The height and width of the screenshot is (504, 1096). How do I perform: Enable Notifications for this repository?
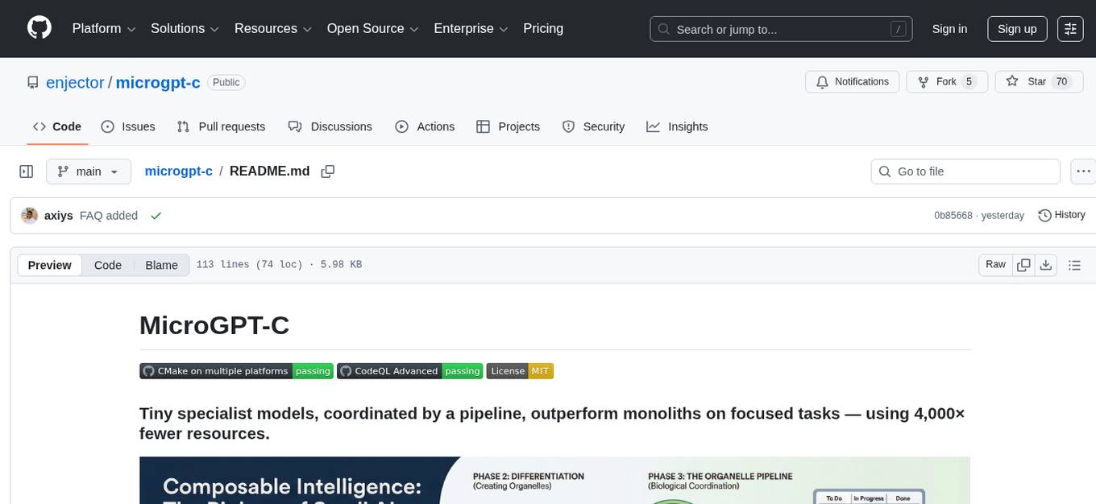coord(852,81)
